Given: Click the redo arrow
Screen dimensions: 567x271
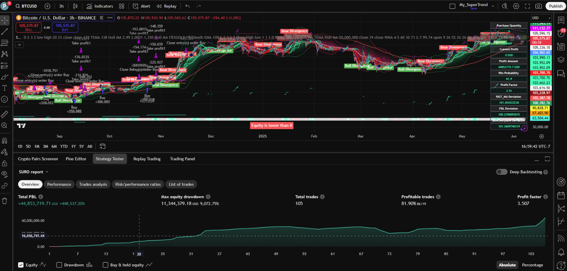Looking at the screenshot, I should pyautogui.click(x=198, y=6).
